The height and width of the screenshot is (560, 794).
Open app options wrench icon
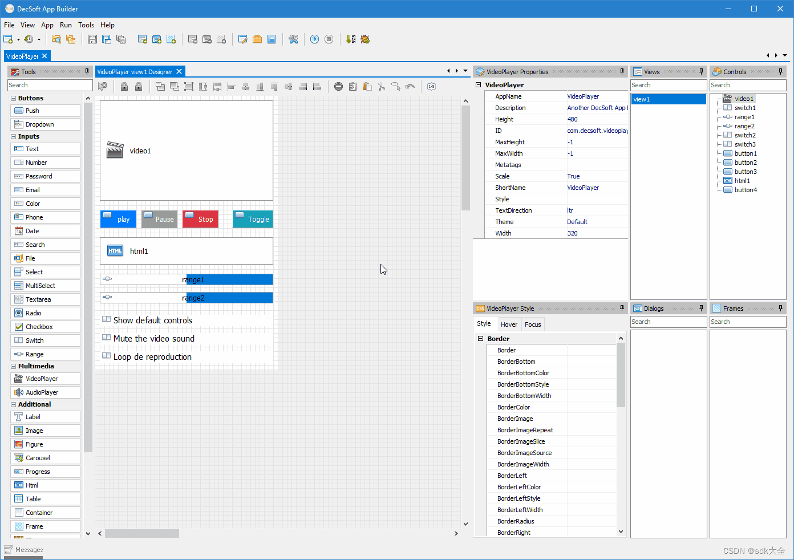point(293,39)
